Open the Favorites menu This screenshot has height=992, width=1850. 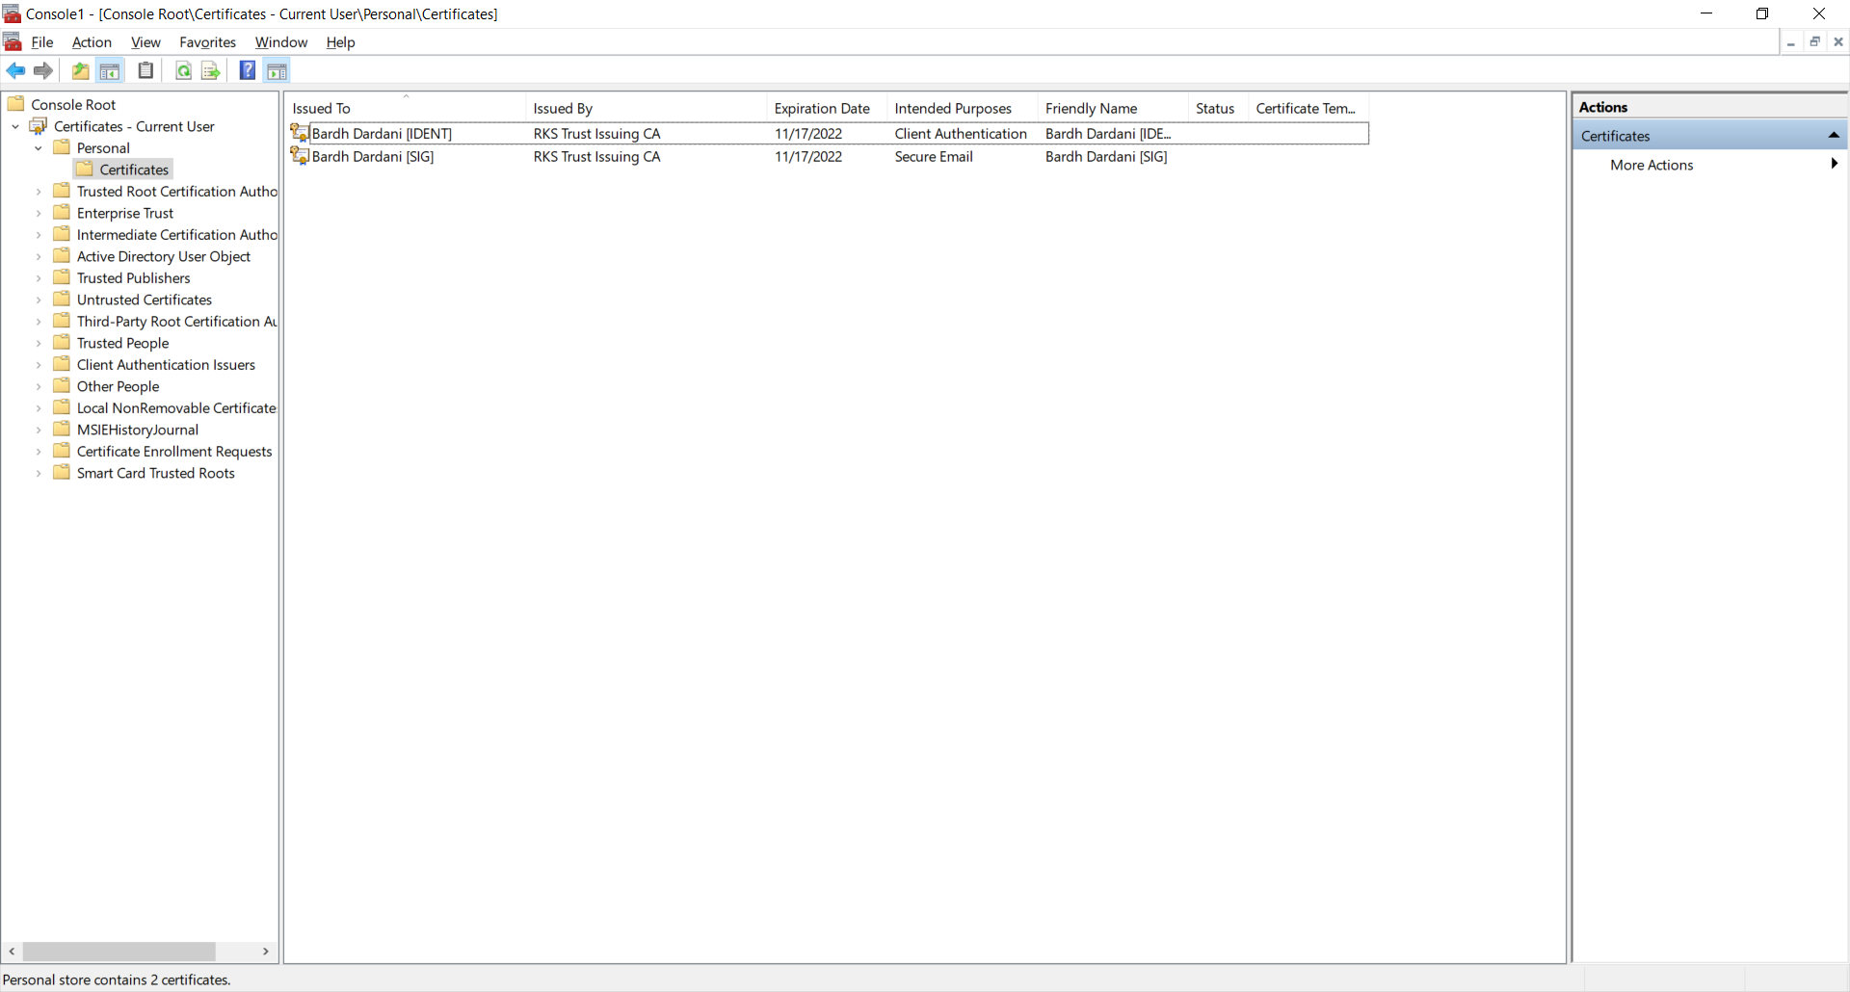pos(207,42)
